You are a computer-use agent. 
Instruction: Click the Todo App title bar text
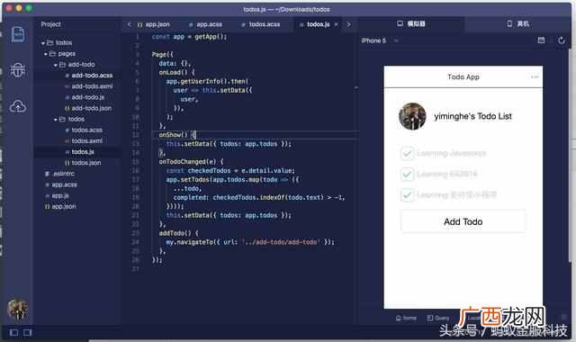click(463, 76)
